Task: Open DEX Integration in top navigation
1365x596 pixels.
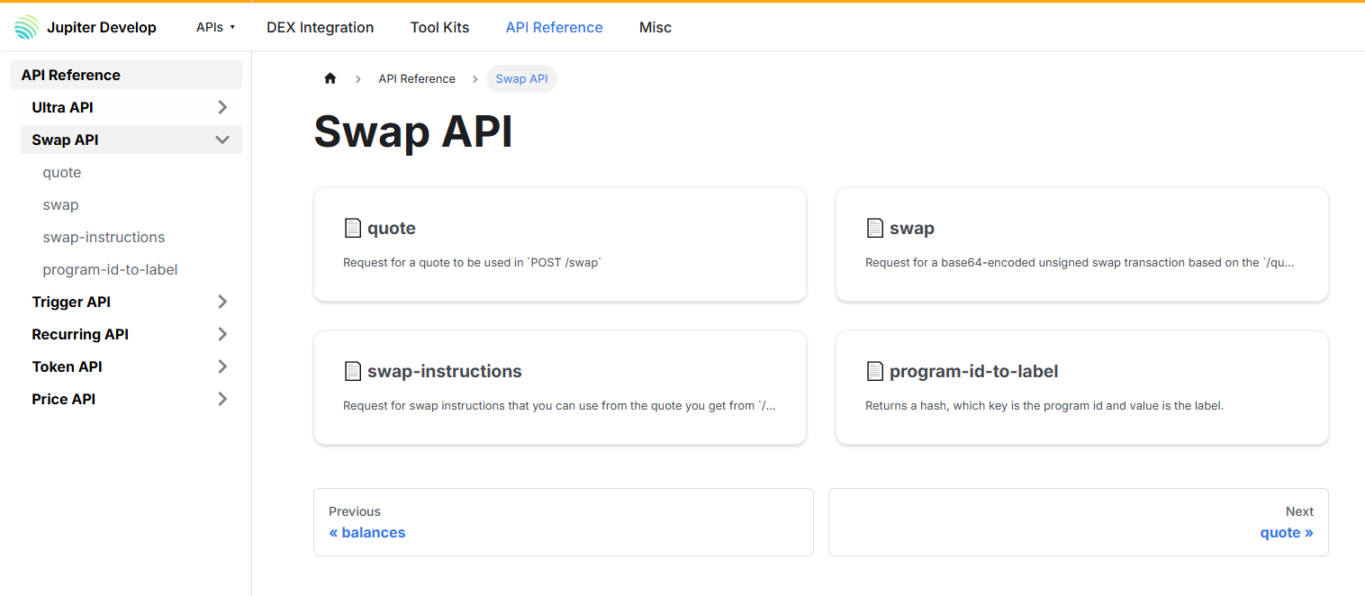Action: pos(320,27)
